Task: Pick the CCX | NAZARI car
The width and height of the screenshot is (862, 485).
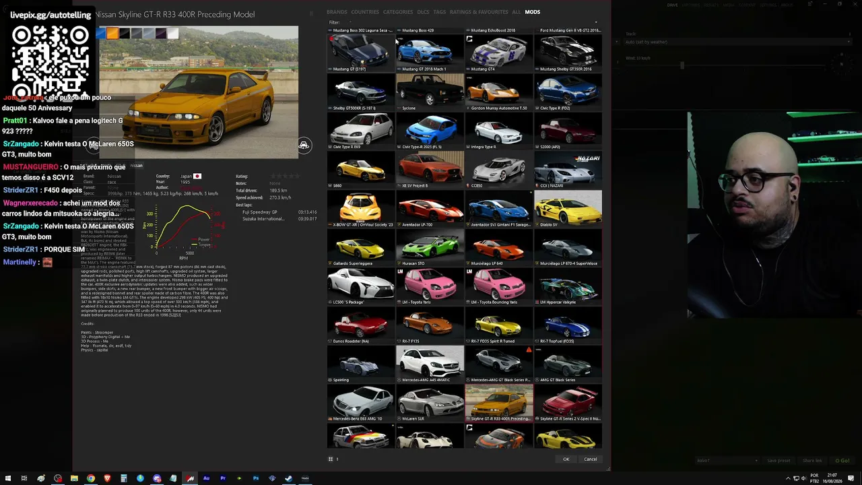Action: (x=568, y=170)
